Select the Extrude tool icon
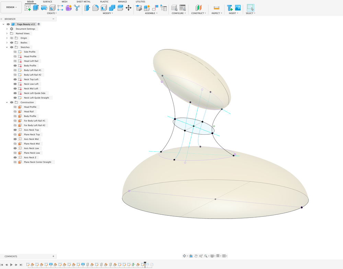Screen dimensions: 343x269 [x=36, y=8]
